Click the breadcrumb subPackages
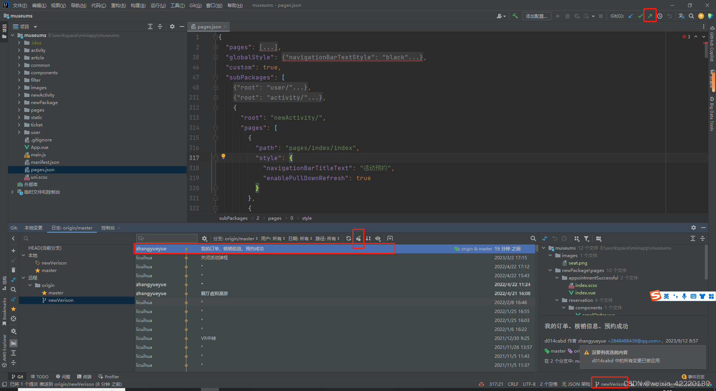 [233, 218]
